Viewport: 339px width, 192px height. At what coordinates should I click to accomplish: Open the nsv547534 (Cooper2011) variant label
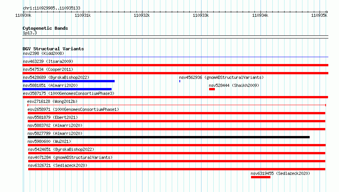[48, 69]
